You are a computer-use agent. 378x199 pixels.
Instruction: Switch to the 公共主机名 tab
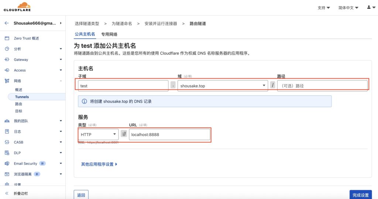coord(85,34)
